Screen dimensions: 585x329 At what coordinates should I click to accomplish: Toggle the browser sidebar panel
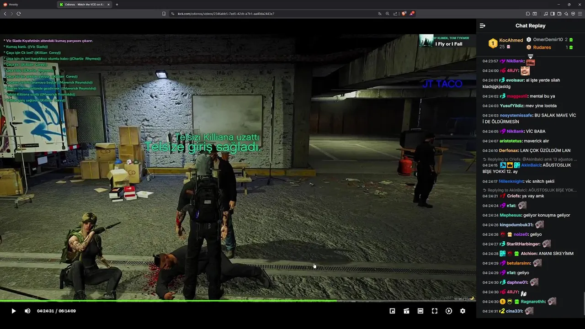552,14
